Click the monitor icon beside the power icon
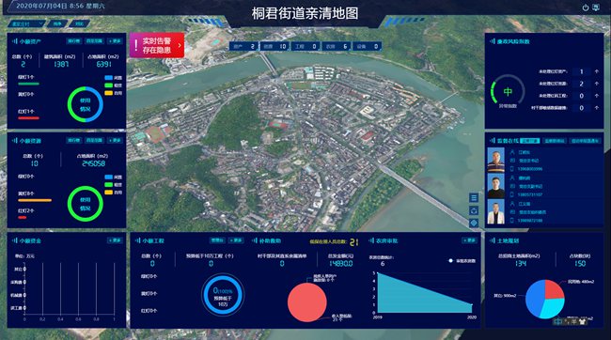 point(596,8)
